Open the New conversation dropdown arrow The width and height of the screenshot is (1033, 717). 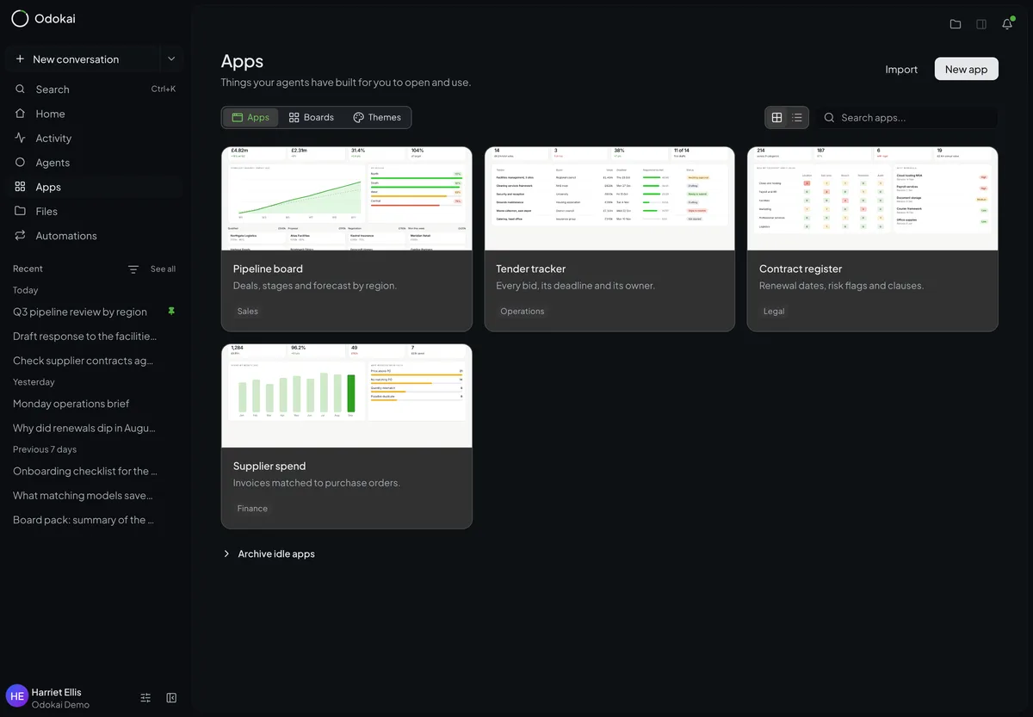[x=171, y=59]
